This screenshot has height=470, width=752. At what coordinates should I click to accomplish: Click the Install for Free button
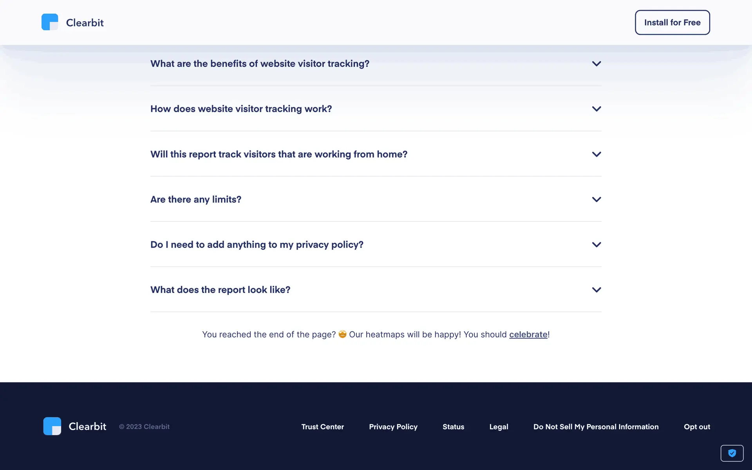pyautogui.click(x=672, y=22)
